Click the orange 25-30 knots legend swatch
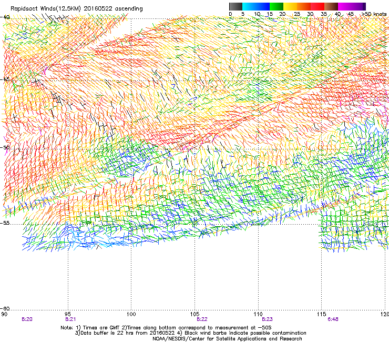The width and height of the screenshot is (389, 342). pyautogui.click(x=304, y=6)
